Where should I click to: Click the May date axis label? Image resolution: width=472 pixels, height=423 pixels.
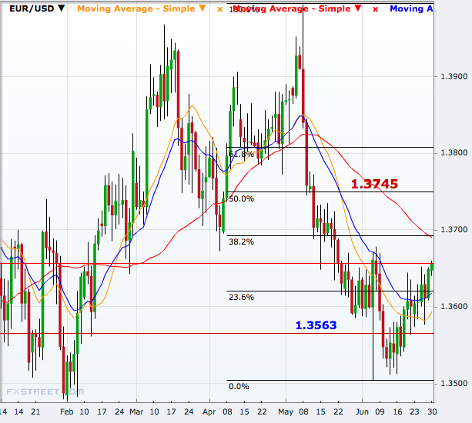(286, 412)
